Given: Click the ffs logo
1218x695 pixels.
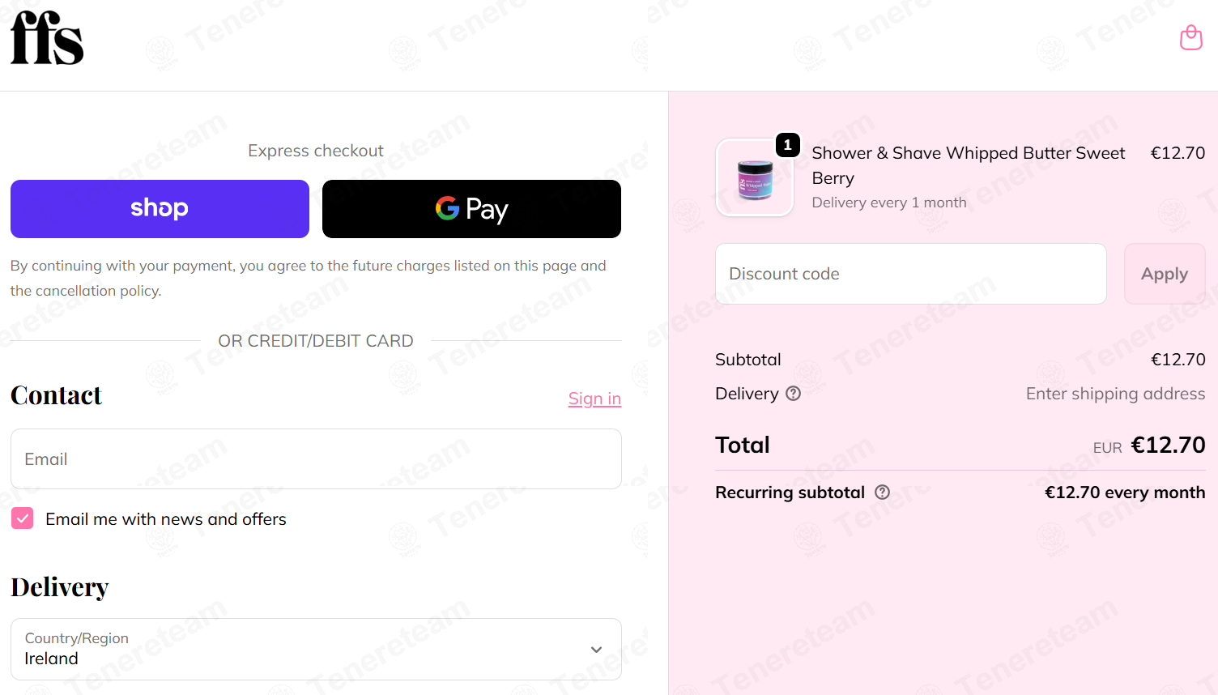Looking at the screenshot, I should tap(47, 38).
